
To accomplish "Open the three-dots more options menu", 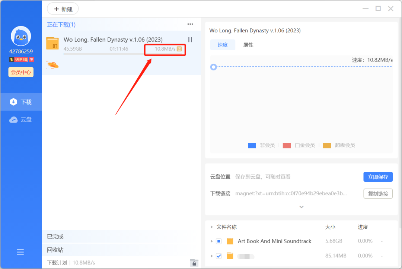I will [x=190, y=24].
